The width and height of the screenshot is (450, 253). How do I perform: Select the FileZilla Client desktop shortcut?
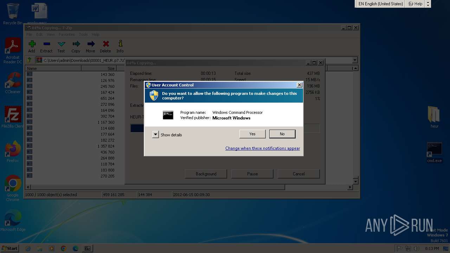click(x=13, y=117)
